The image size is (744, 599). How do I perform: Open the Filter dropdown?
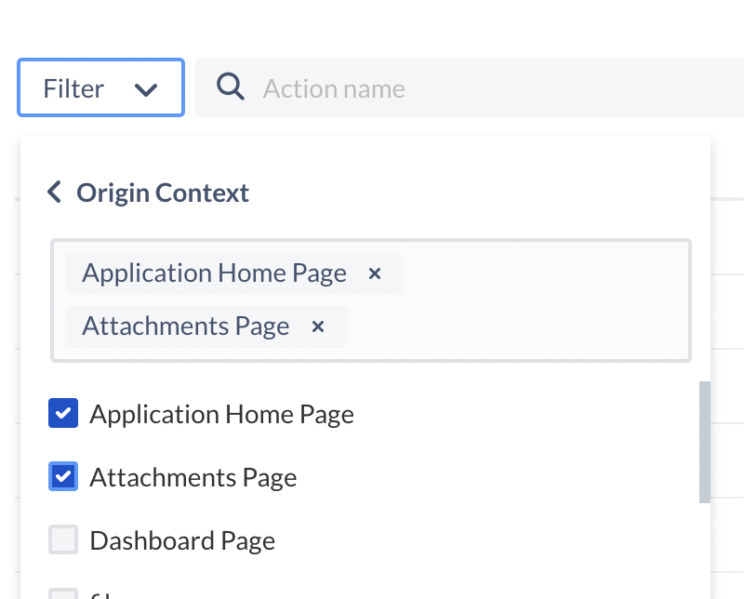pyautogui.click(x=100, y=88)
